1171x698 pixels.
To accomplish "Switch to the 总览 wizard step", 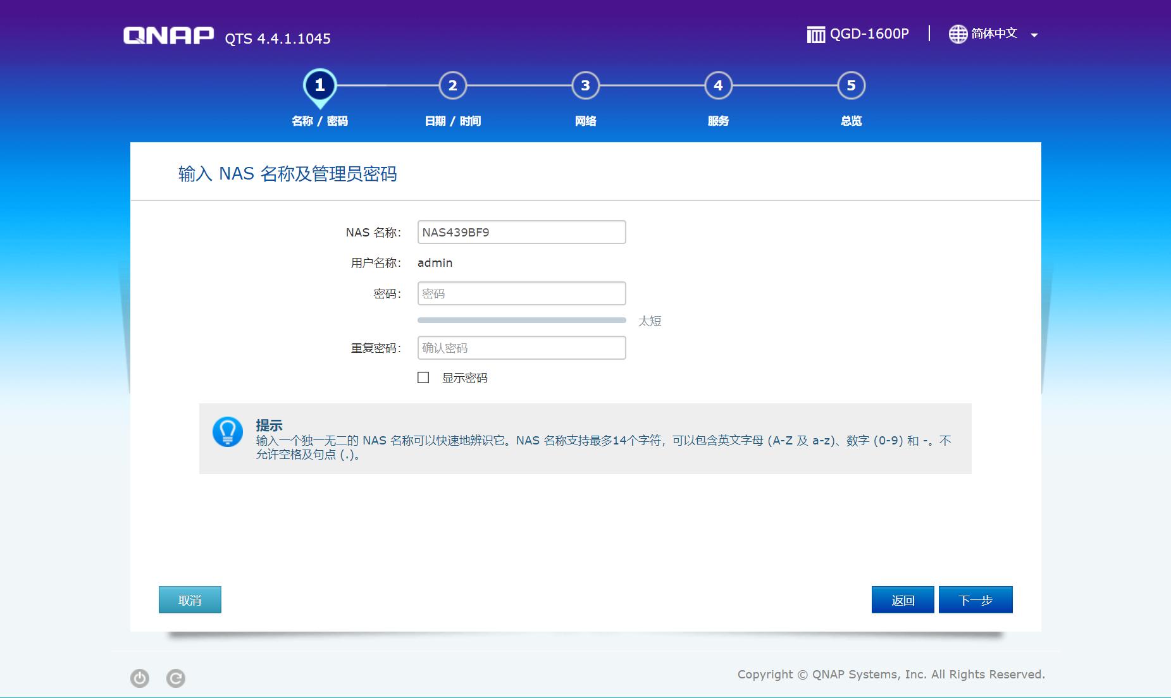I will (851, 84).
